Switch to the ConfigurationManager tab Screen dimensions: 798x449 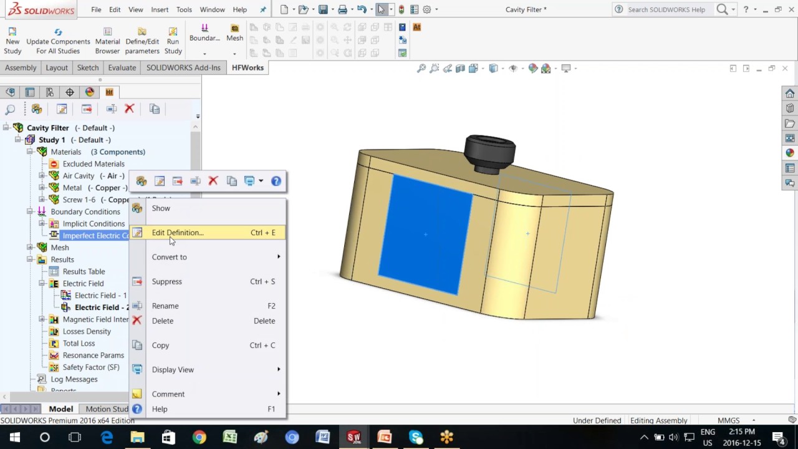pyautogui.click(x=50, y=92)
